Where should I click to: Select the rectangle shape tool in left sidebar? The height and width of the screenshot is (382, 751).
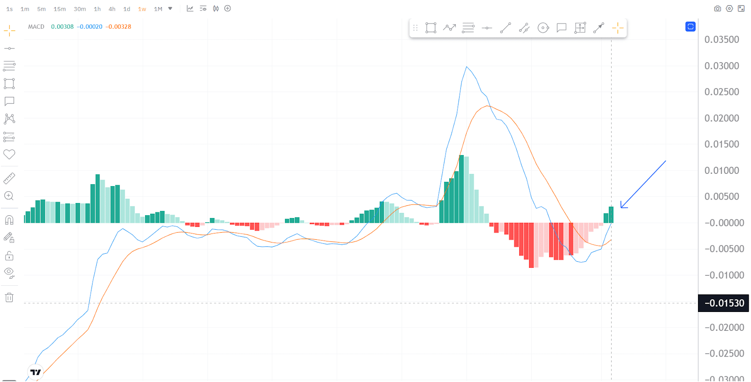[x=9, y=84]
